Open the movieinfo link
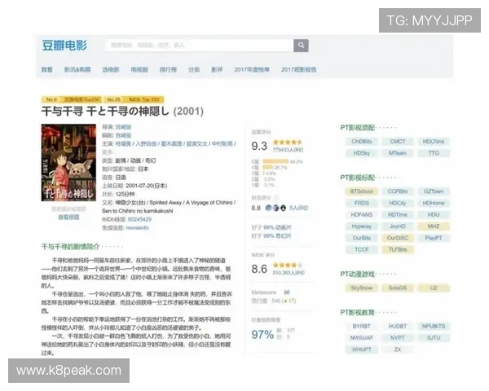The height and width of the screenshot is (391, 489). (137, 227)
